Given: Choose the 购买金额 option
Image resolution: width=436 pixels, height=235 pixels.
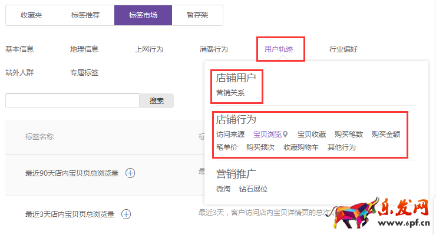Looking at the screenshot, I should pos(386,135).
